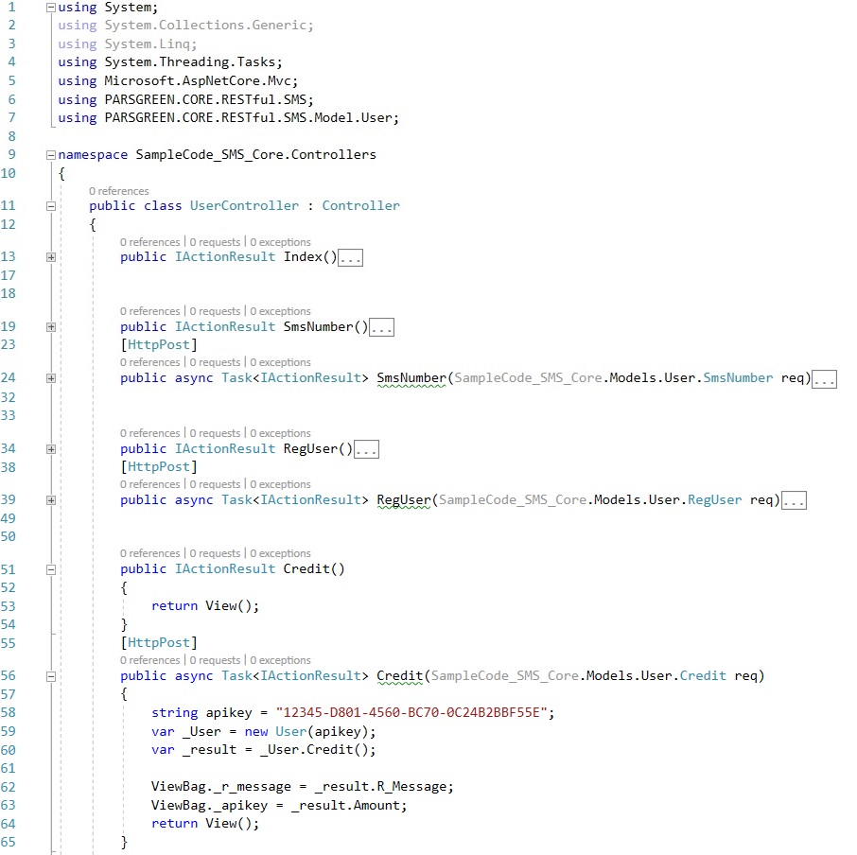
Task: Collapse the parameterless Credit() method
Action: [51, 569]
